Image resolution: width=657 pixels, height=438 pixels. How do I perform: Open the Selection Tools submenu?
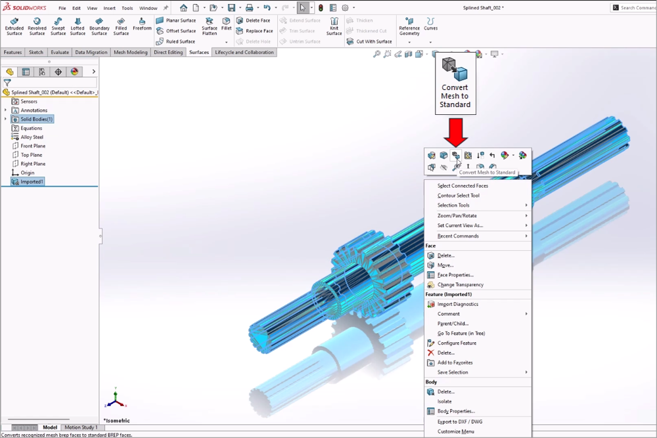(x=478, y=205)
